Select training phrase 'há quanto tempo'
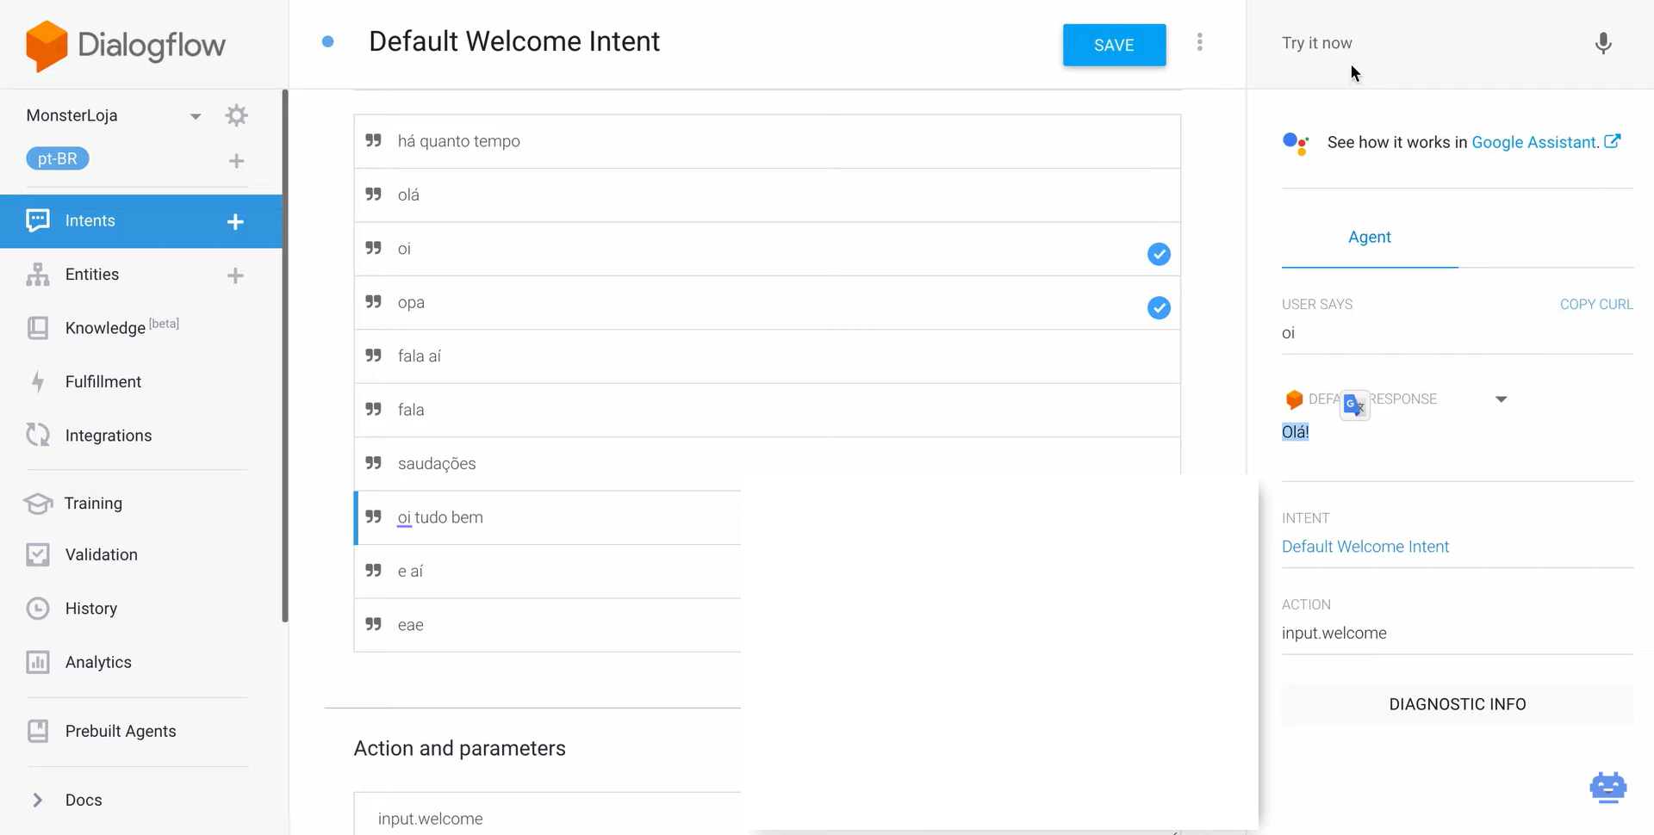Viewport: 1654px width, 835px height. pyautogui.click(x=767, y=141)
